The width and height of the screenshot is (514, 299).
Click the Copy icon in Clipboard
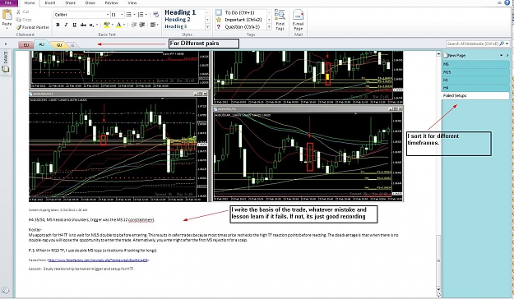click(19, 20)
